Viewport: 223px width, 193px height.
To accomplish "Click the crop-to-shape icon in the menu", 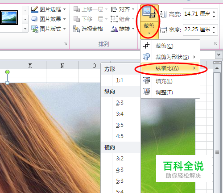I will click(146, 57).
